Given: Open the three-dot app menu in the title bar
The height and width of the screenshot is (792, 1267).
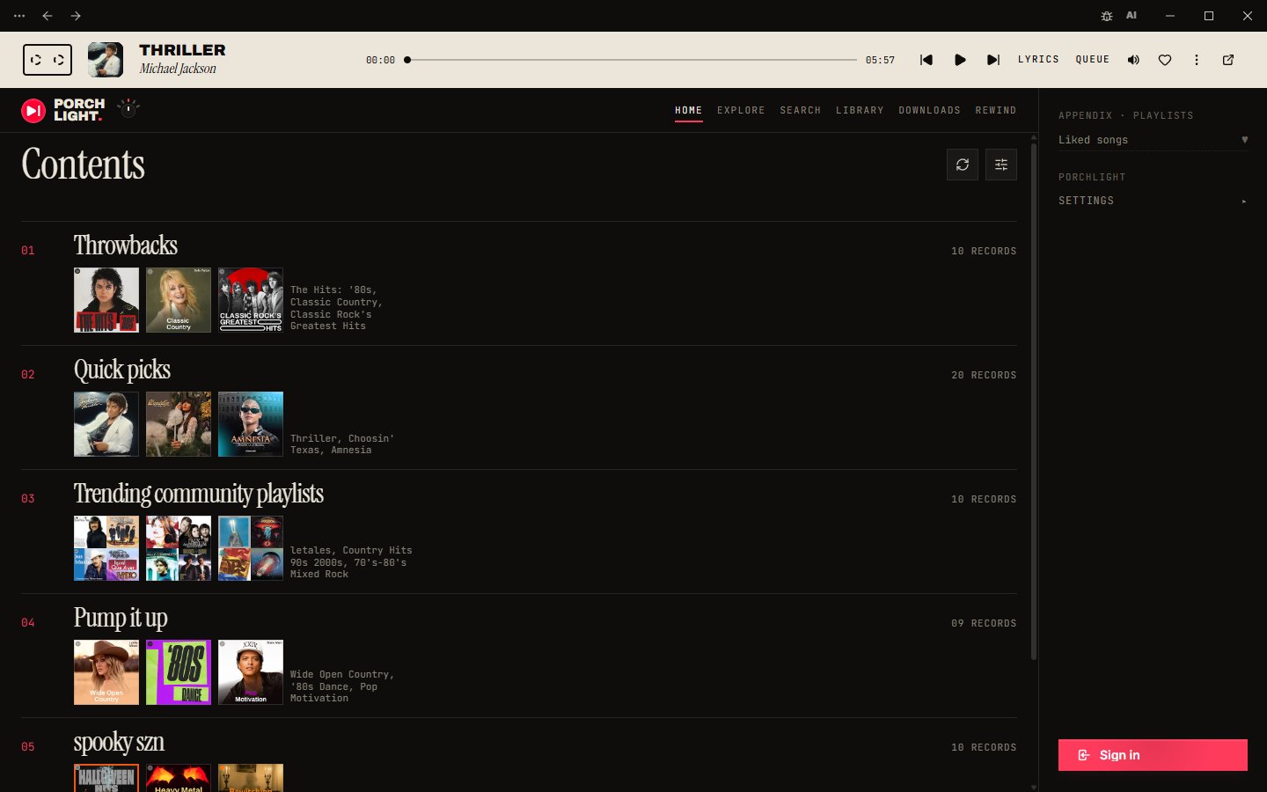Looking at the screenshot, I should click(19, 16).
